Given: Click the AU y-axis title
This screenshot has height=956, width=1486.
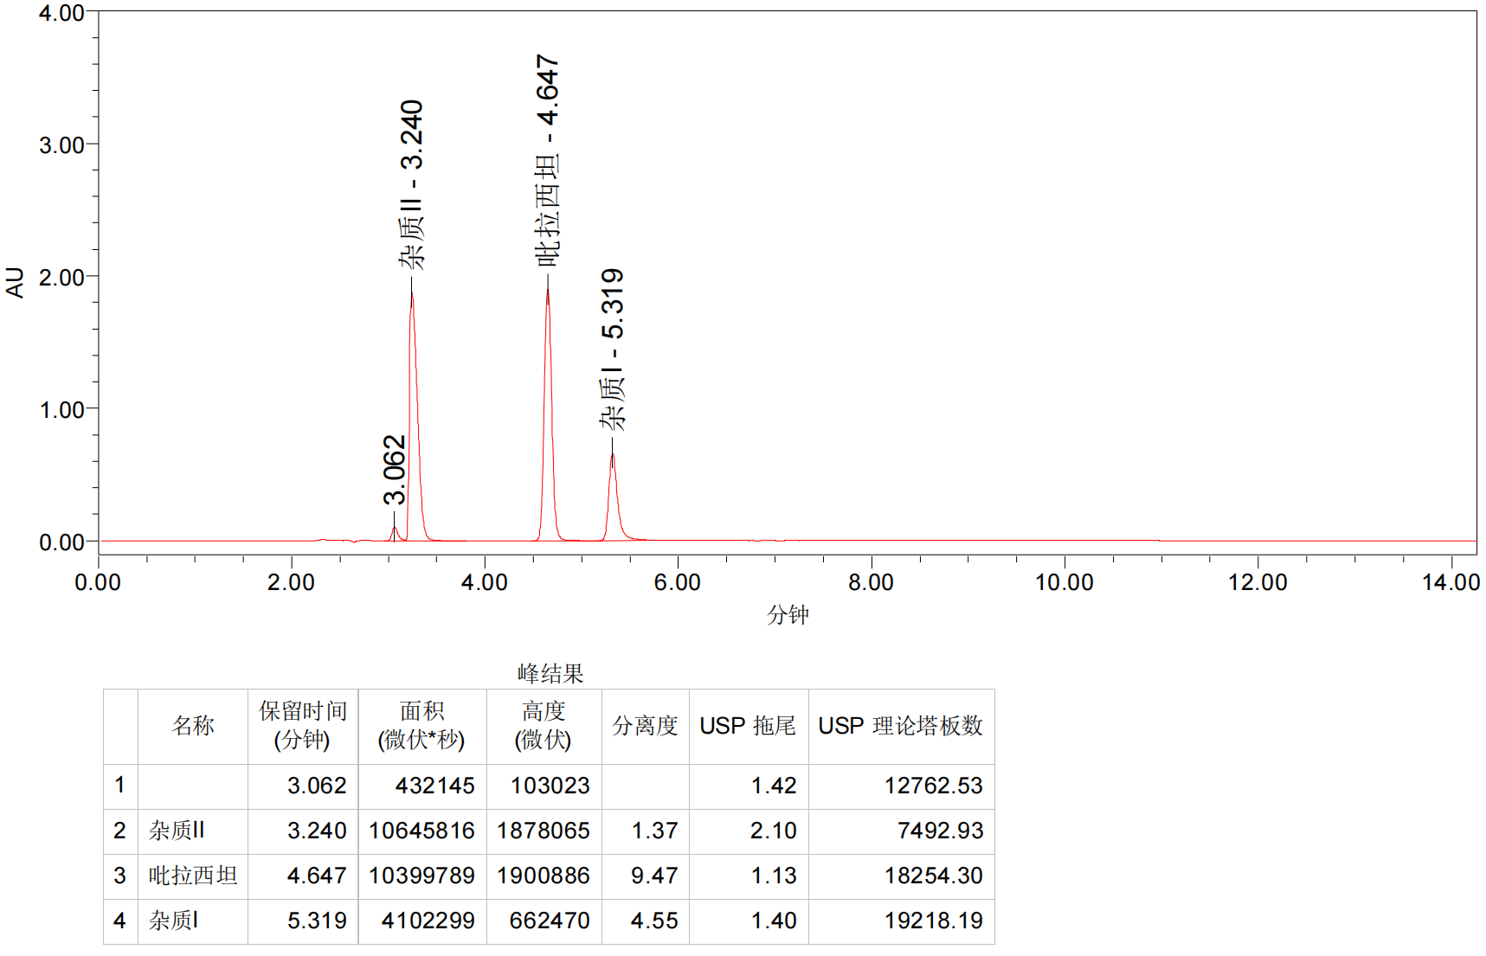Looking at the screenshot, I should pos(16,282).
